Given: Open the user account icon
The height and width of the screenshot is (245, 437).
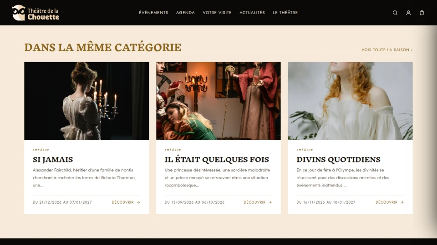Looking at the screenshot, I should [x=408, y=13].
